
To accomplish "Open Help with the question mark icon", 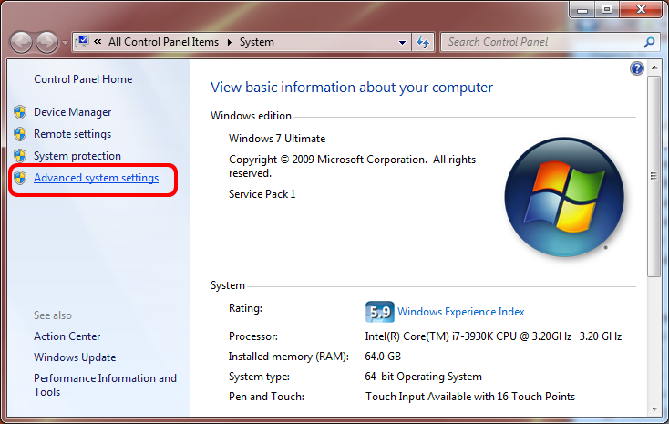I will [x=636, y=68].
